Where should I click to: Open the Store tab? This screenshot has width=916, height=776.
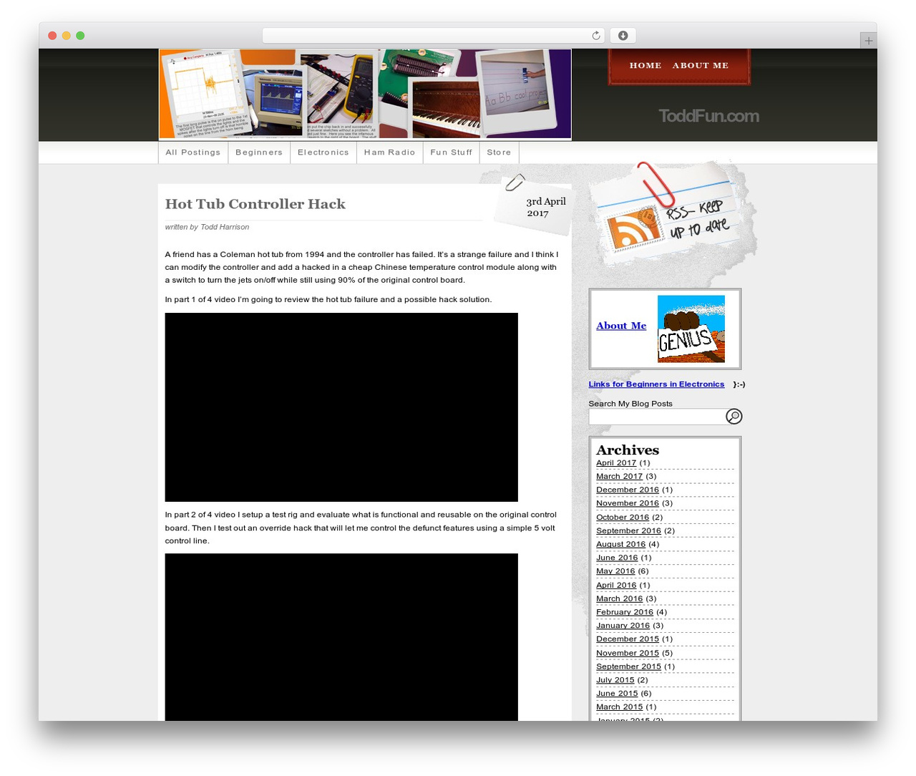[500, 152]
